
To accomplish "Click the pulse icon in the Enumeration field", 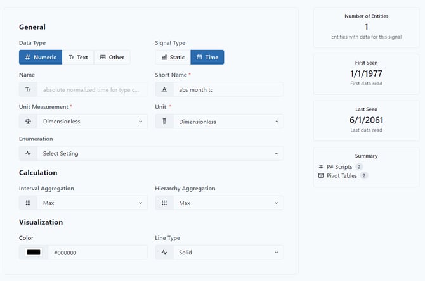I will [28, 153].
